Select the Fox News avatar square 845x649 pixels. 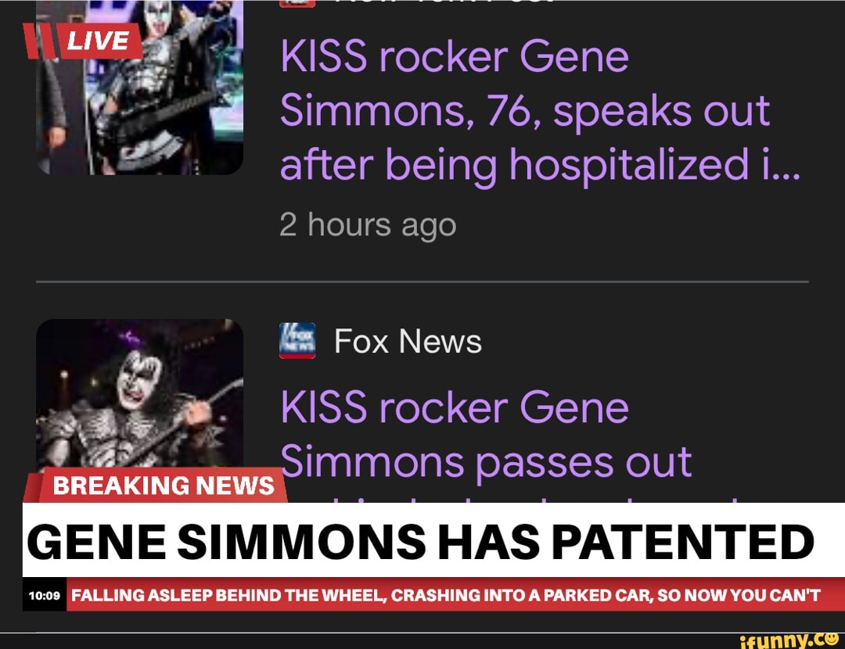(x=299, y=340)
